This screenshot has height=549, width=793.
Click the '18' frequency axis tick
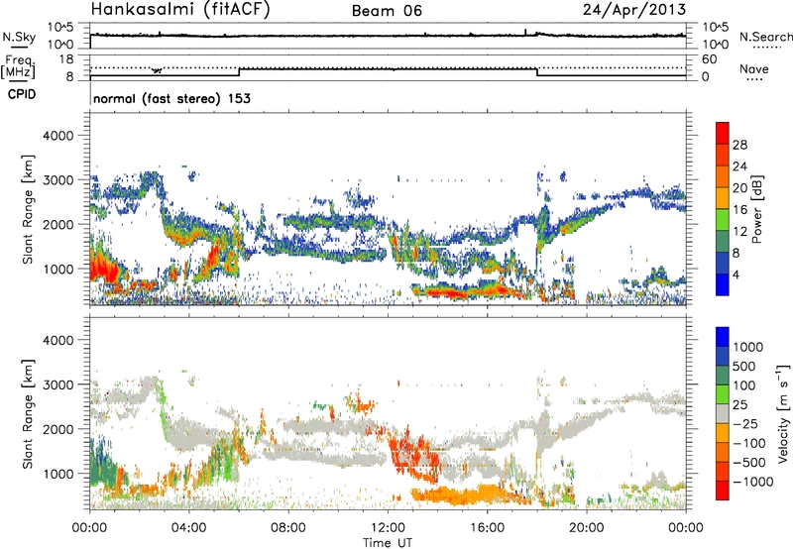66,59
